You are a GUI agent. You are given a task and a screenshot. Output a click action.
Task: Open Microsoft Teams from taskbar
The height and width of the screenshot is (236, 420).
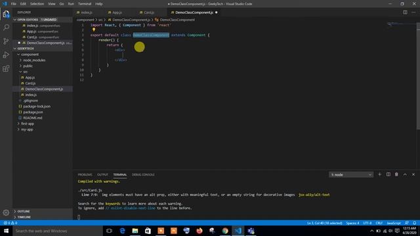(251, 231)
